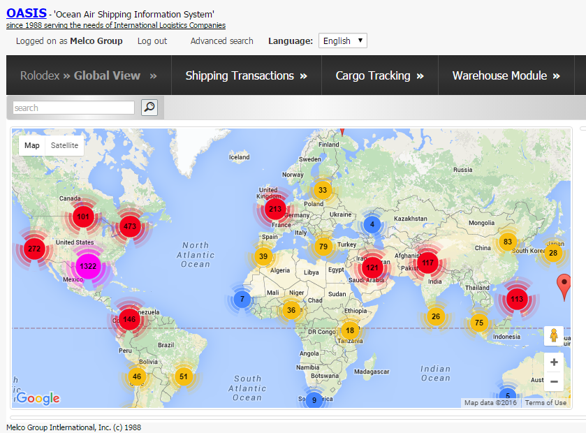
Task: Select the 75 cluster near Thailand
Action: click(x=479, y=323)
